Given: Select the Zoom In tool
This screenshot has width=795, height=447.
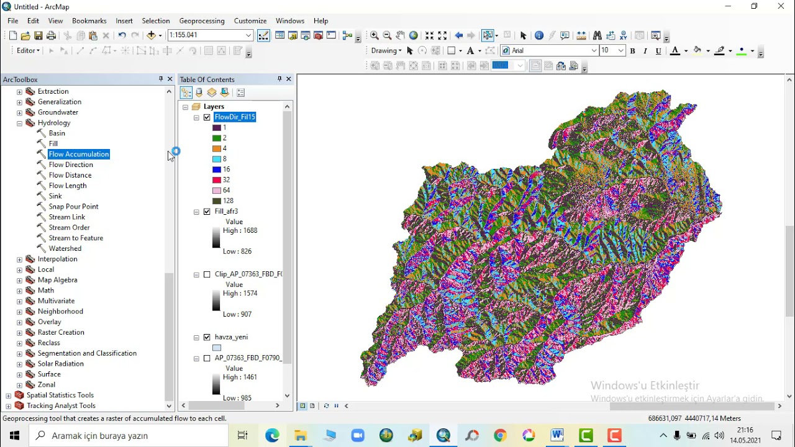Looking at the screenshot, I should [x=375, y=36].
